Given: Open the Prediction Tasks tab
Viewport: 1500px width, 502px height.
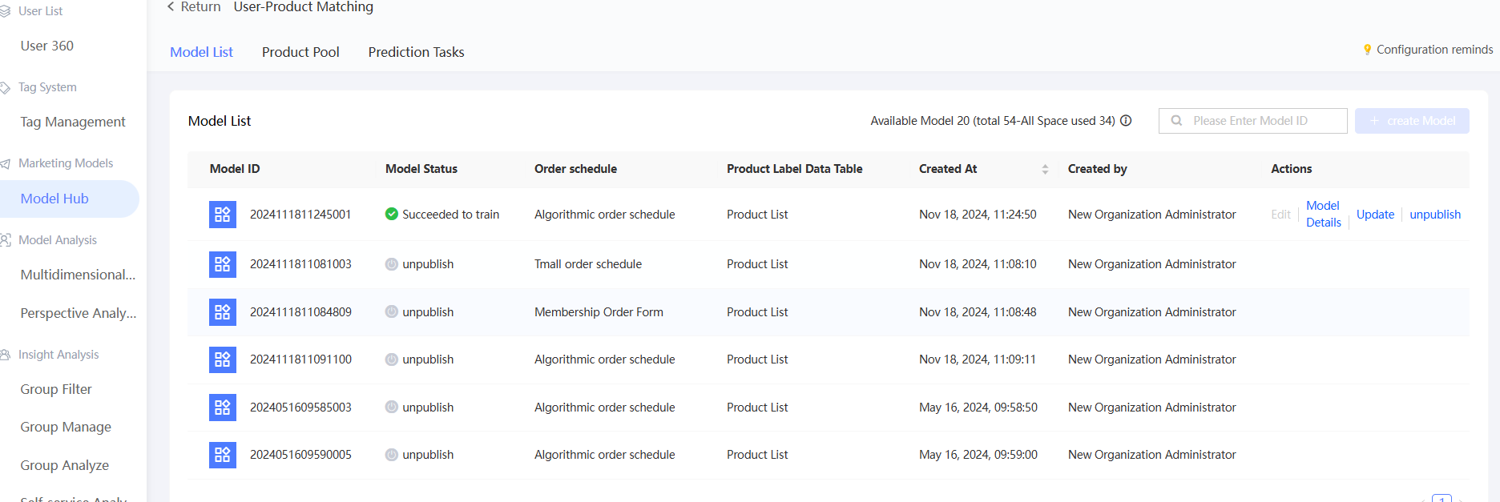Looking at the screenshot, I should [416, 52].
